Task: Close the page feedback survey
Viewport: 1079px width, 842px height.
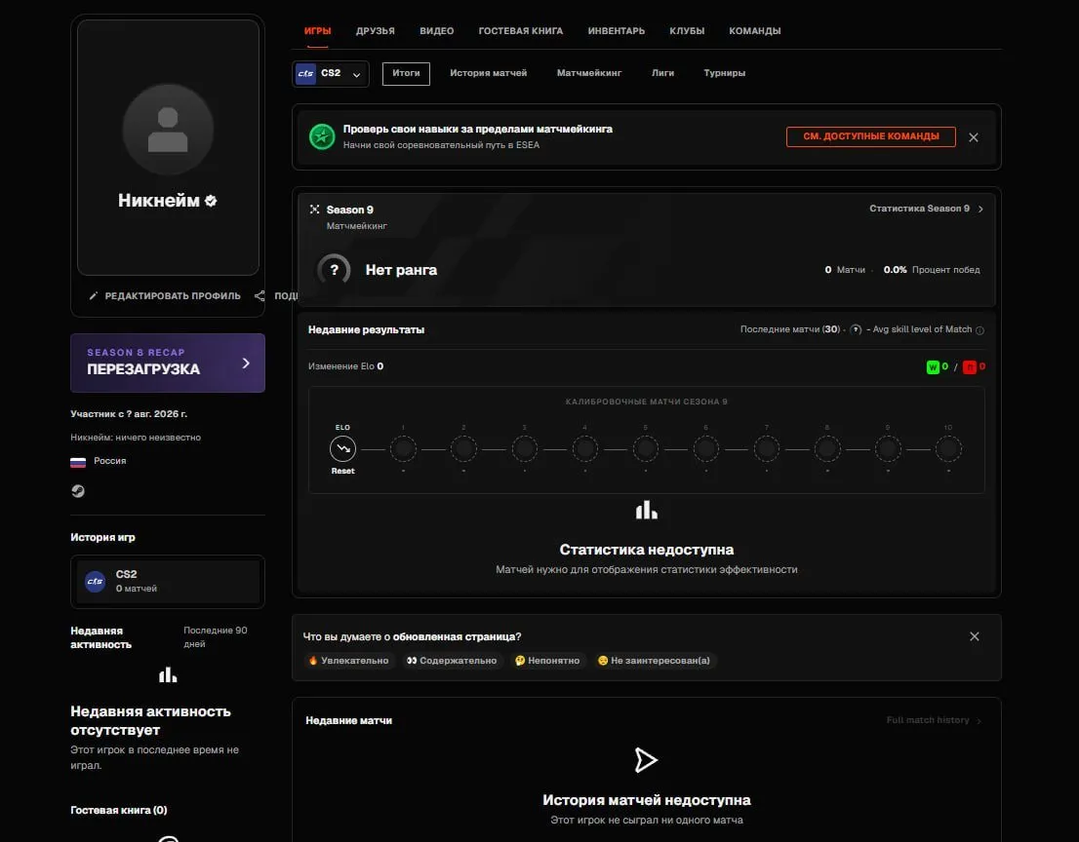Action: [x=974, y=636]
